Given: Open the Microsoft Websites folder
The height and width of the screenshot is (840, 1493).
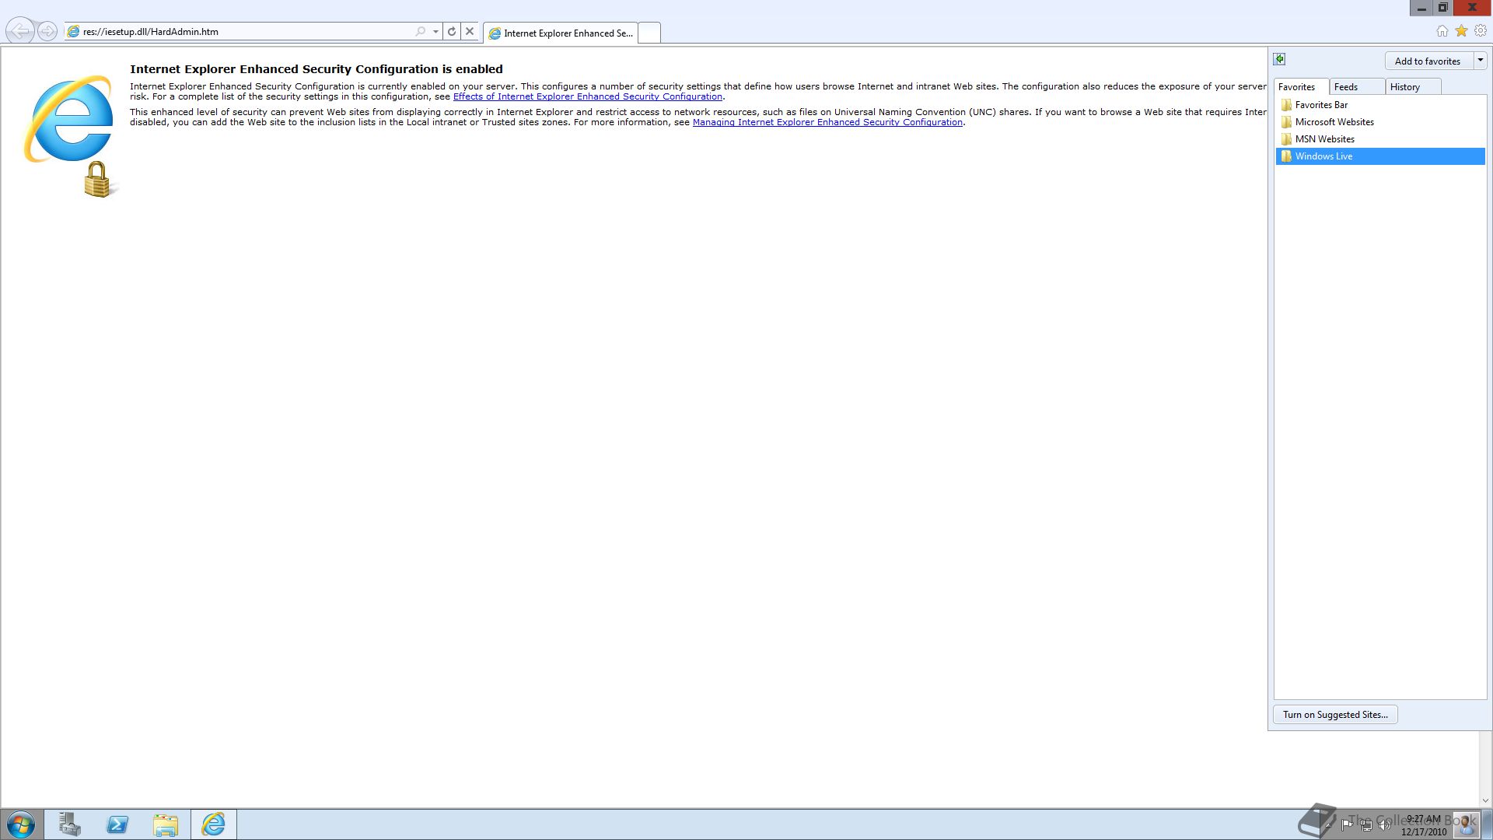Looking at the screenshot, I should click(1380, 122).
